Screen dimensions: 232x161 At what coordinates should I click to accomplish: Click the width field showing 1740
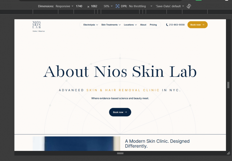click(79, 6)
